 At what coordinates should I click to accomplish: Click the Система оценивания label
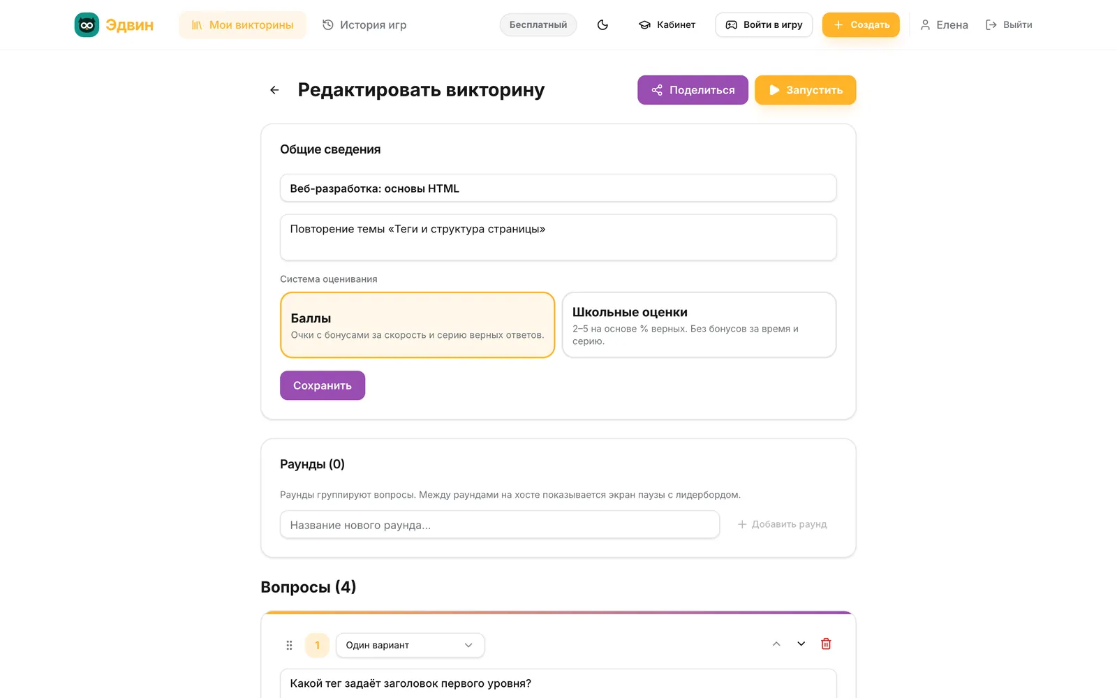tap(329, 279)
